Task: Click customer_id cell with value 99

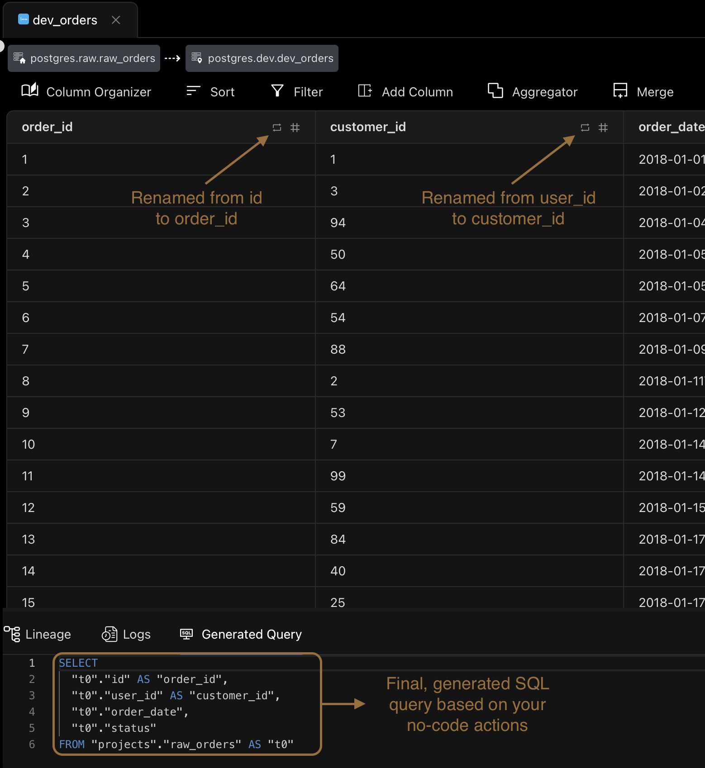Action: click(x=469, y=476)
